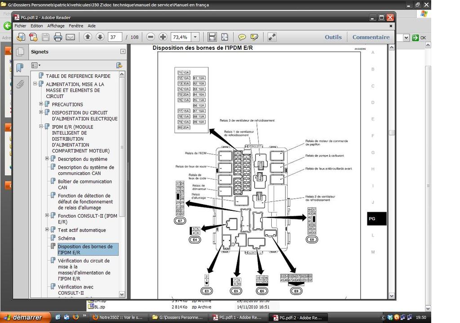Screen dimensions: 460x323
Task: Click the page number input field
Action: click(115, 37)
